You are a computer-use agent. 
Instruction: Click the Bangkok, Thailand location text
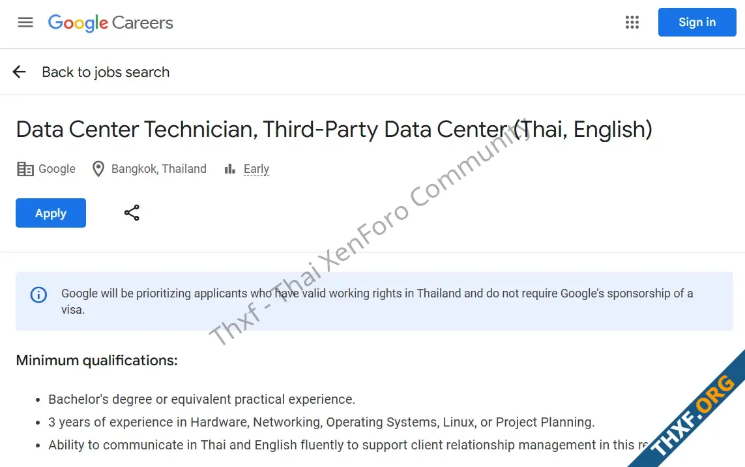coord(158,169)
